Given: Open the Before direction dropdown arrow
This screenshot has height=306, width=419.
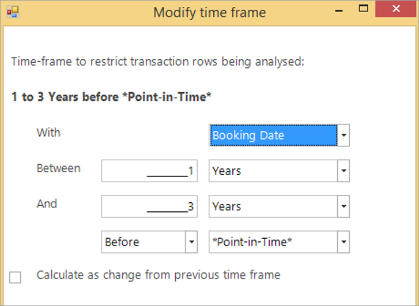Looking at the screenshot, I should (191, 242).
